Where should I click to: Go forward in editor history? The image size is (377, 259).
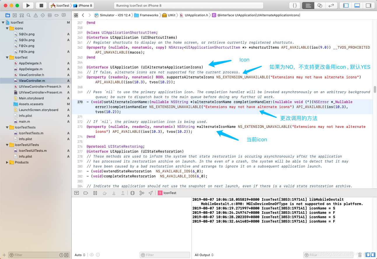coord(89,15)
